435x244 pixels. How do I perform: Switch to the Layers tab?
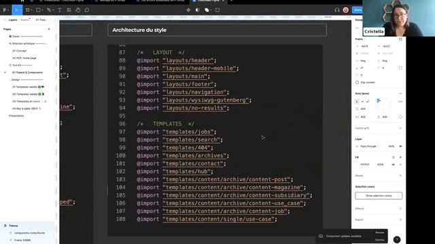pyautogui.click(x=13, y=20)
